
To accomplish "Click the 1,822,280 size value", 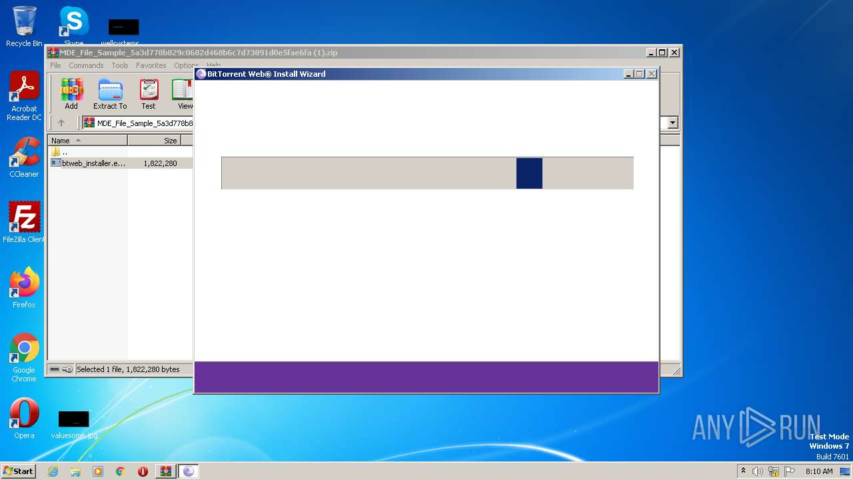I will 160,163.
